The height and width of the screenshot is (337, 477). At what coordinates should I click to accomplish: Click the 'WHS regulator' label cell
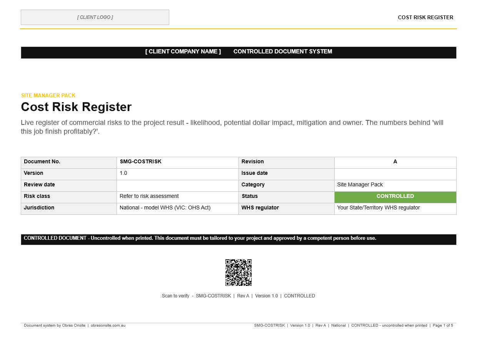287,209
